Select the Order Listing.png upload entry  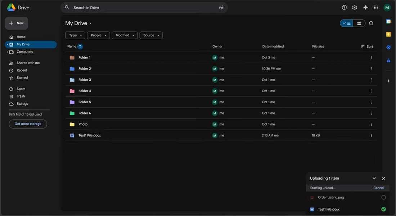click(347, 198)
